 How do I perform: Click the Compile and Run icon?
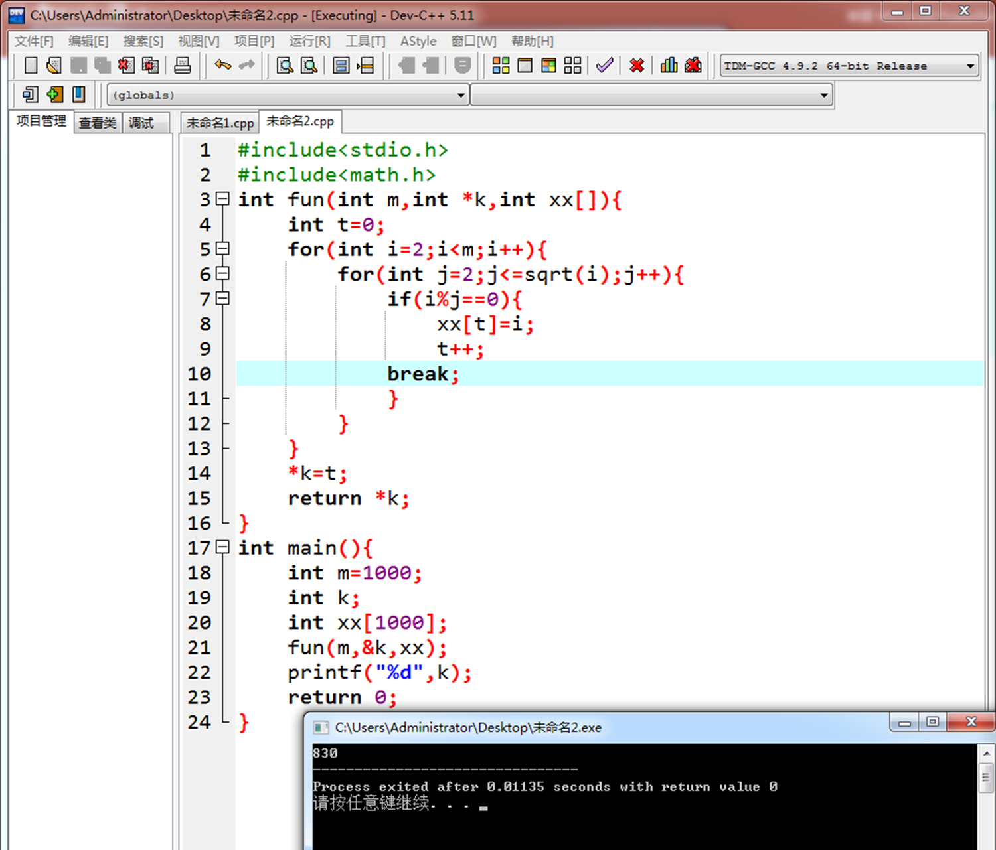click(549, 65)
